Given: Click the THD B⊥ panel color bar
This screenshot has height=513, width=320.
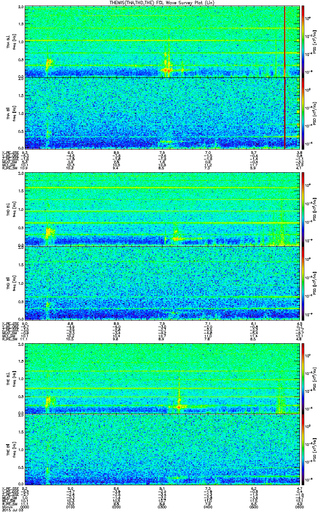Looking at the screenshot, I should click(x=303, y=209).
